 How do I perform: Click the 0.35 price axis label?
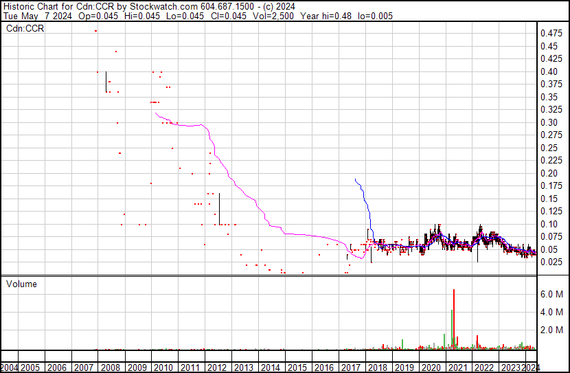pos(549,97)
